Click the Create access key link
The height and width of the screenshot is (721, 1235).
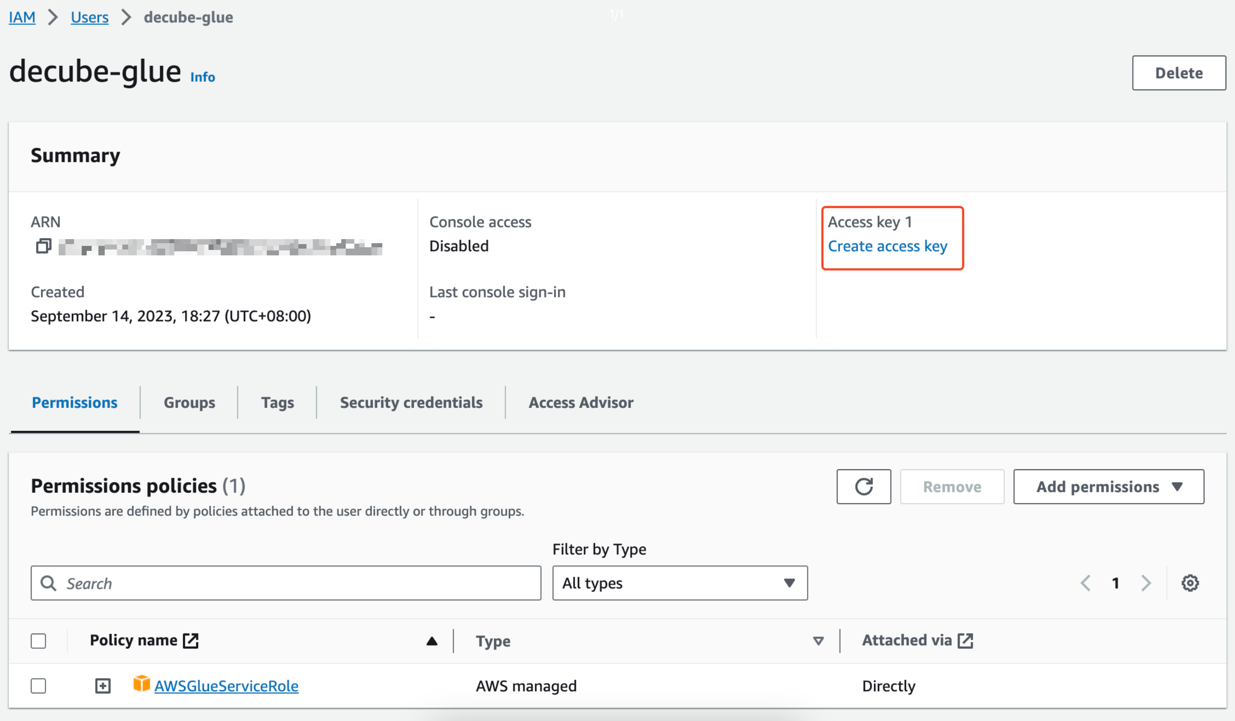tap(887, 246)
